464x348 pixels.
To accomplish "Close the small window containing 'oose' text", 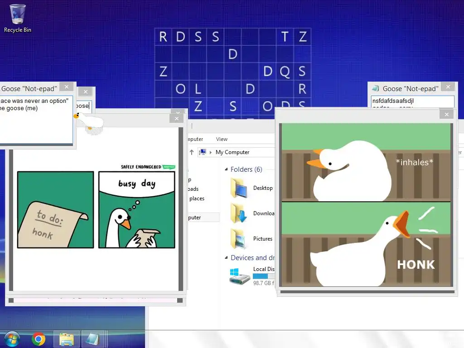I will 86,92.
